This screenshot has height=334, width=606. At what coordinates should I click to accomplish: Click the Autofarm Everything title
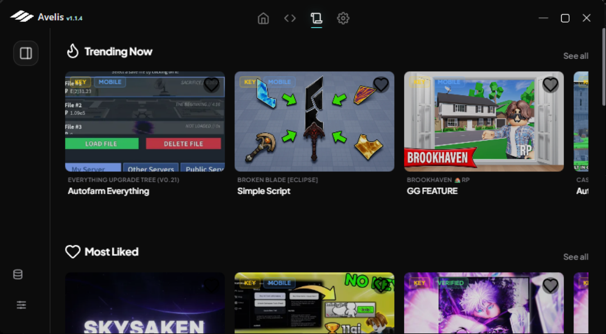(x=108, y=191)
